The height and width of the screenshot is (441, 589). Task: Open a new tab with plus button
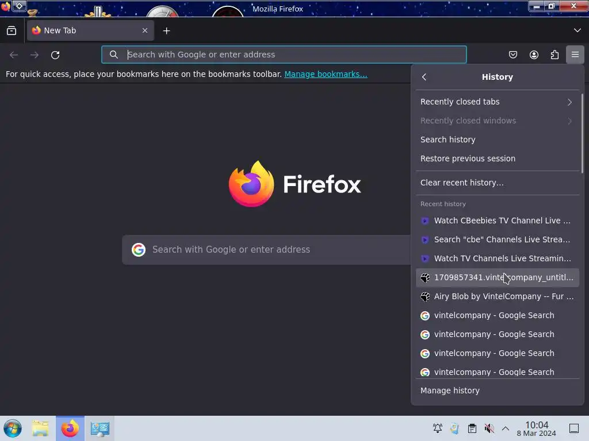(x=166, y=31)
